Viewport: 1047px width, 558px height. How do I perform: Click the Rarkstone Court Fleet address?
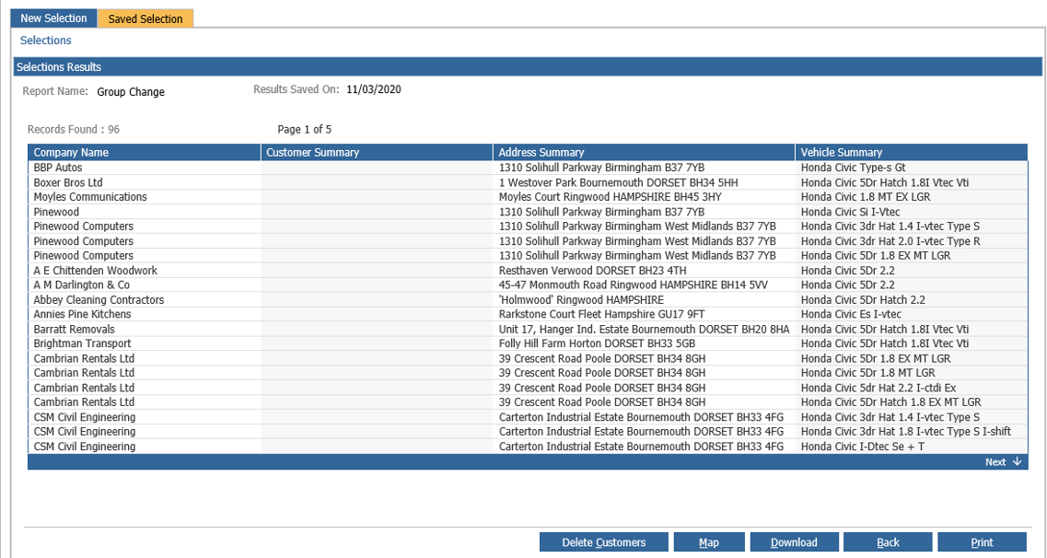point(601,314)
